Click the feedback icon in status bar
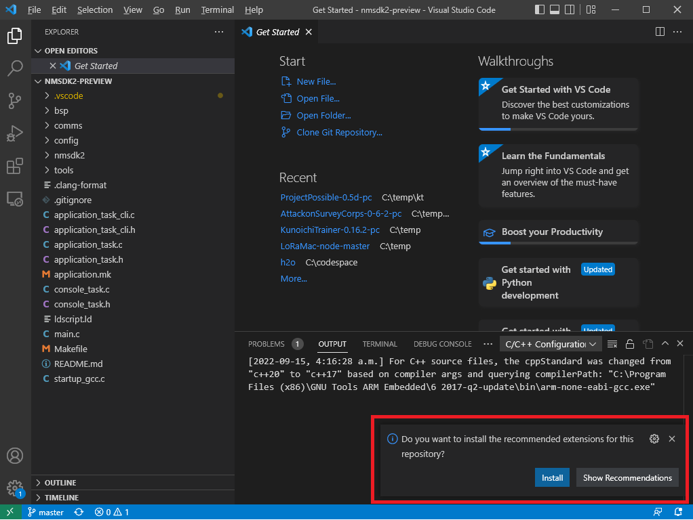The width and height of the screenshot is (693, 520). 658,512
